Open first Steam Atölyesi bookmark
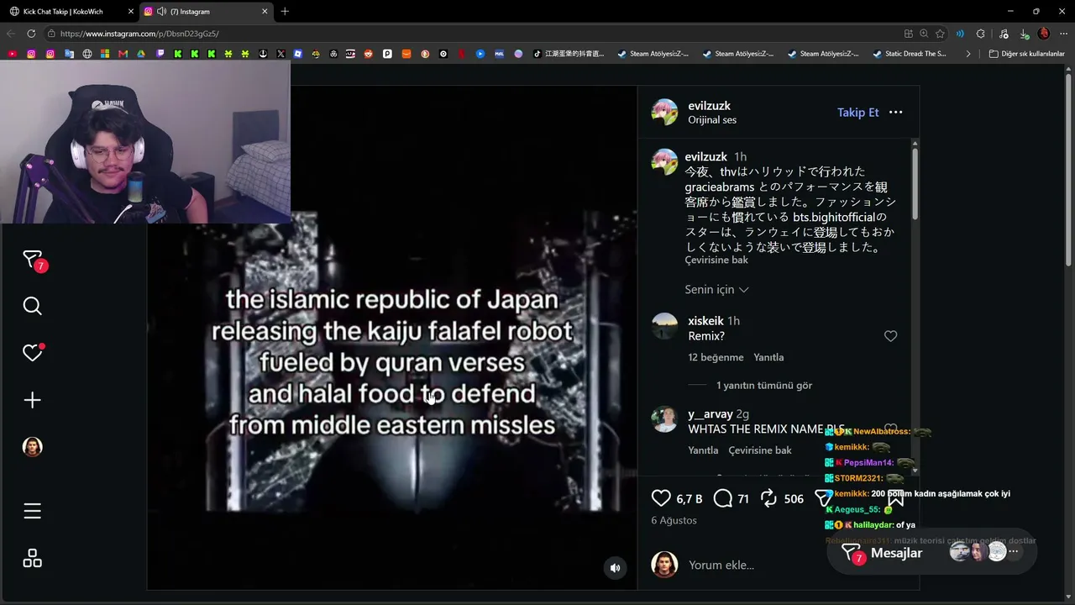Screen dimensions: 1075x605 point(653,54)
